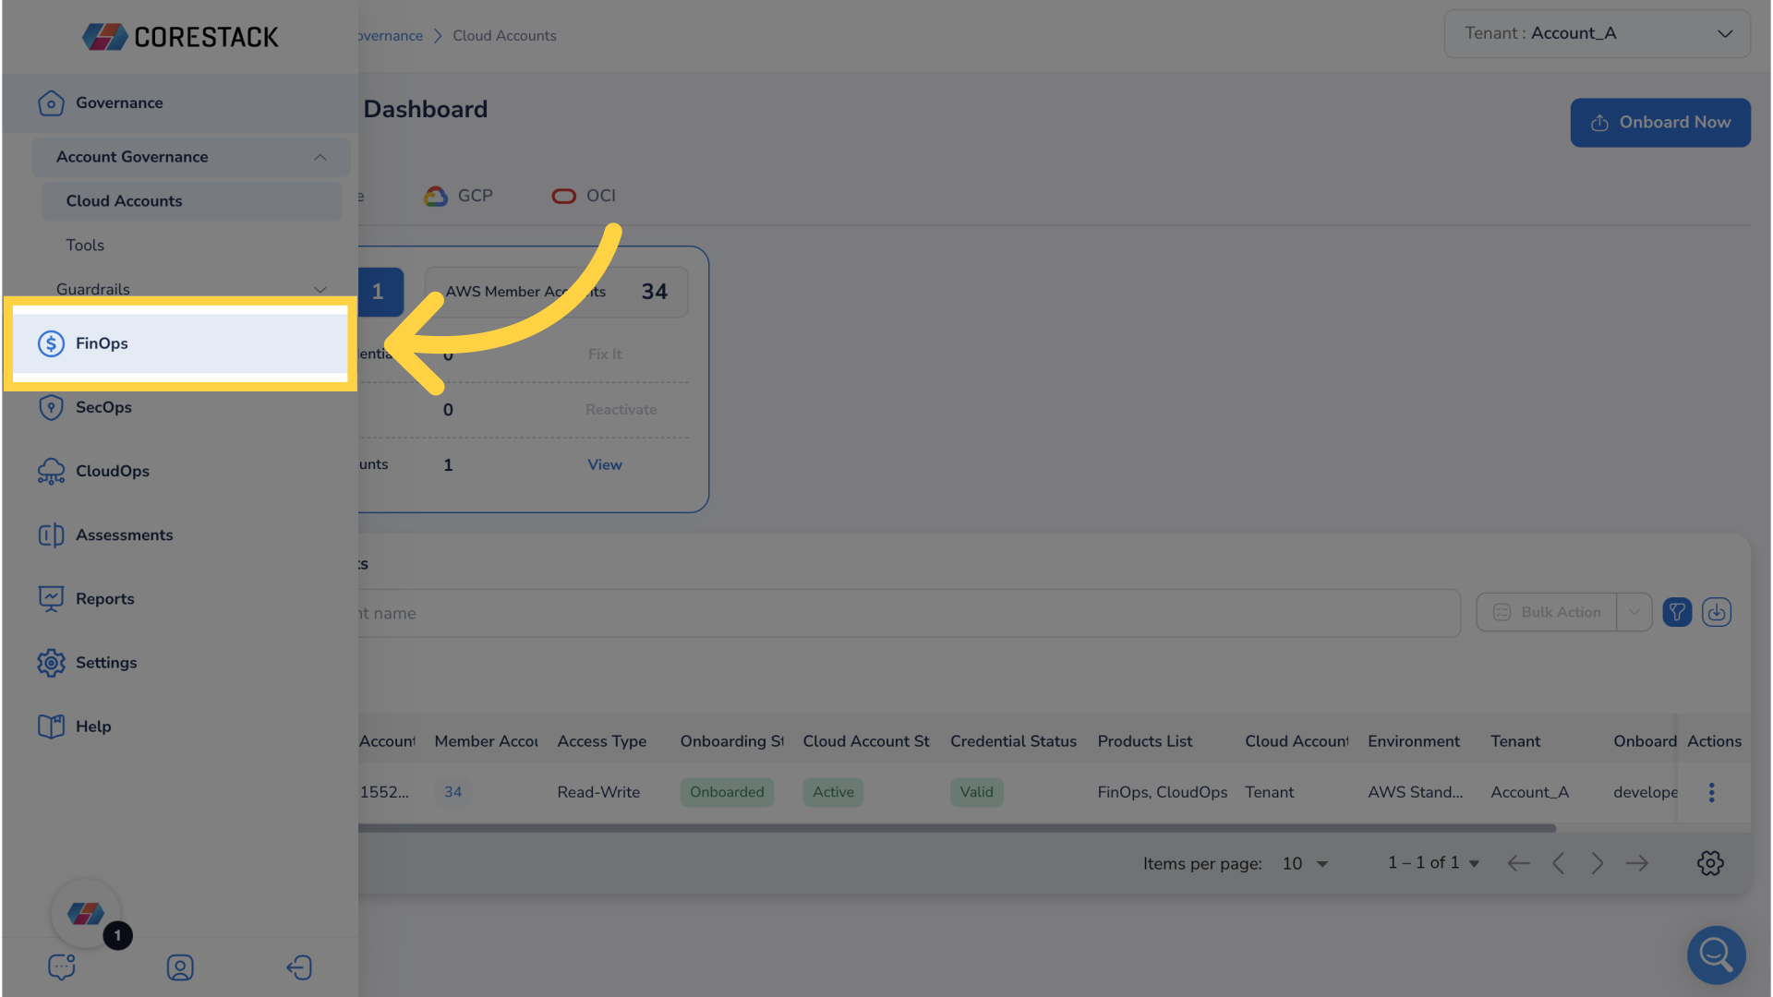Sort by Access Type column header

click(601, 741)
